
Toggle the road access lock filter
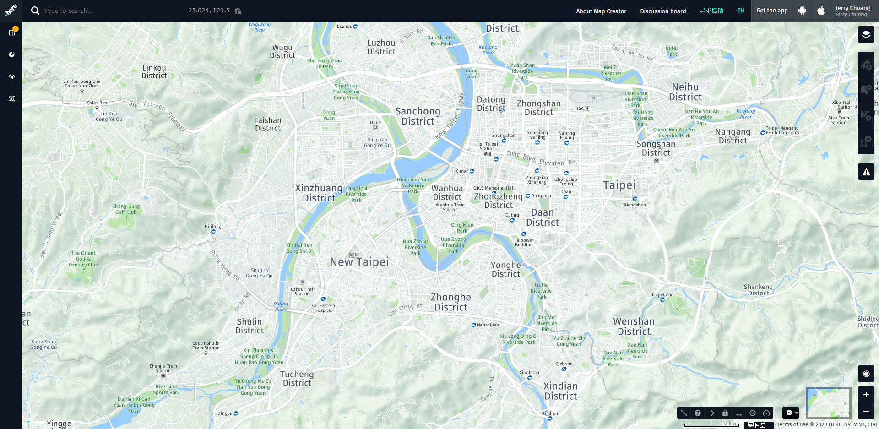pyautogui.click(x=725, y=413)
